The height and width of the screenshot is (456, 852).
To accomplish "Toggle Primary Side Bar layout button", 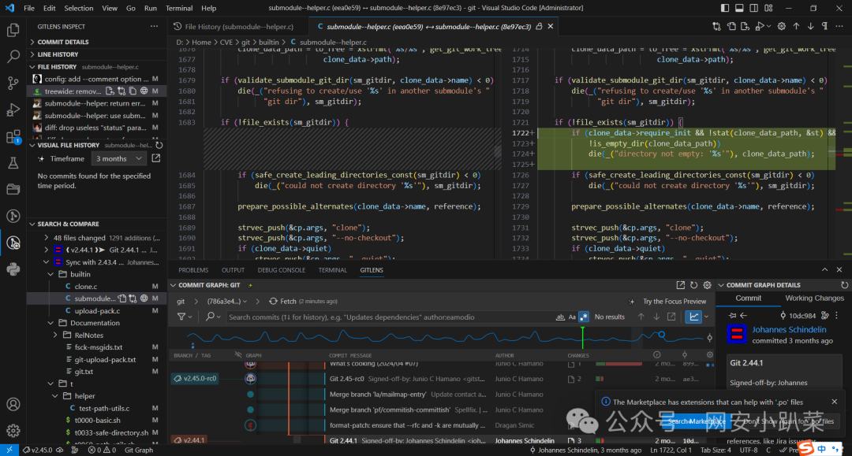I will [x=725, y=8].
